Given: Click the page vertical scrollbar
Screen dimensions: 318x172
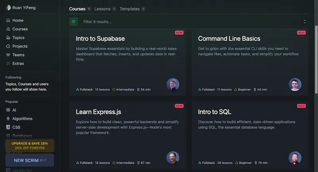Looking at the screenshot, I should [x=316, y=59].
